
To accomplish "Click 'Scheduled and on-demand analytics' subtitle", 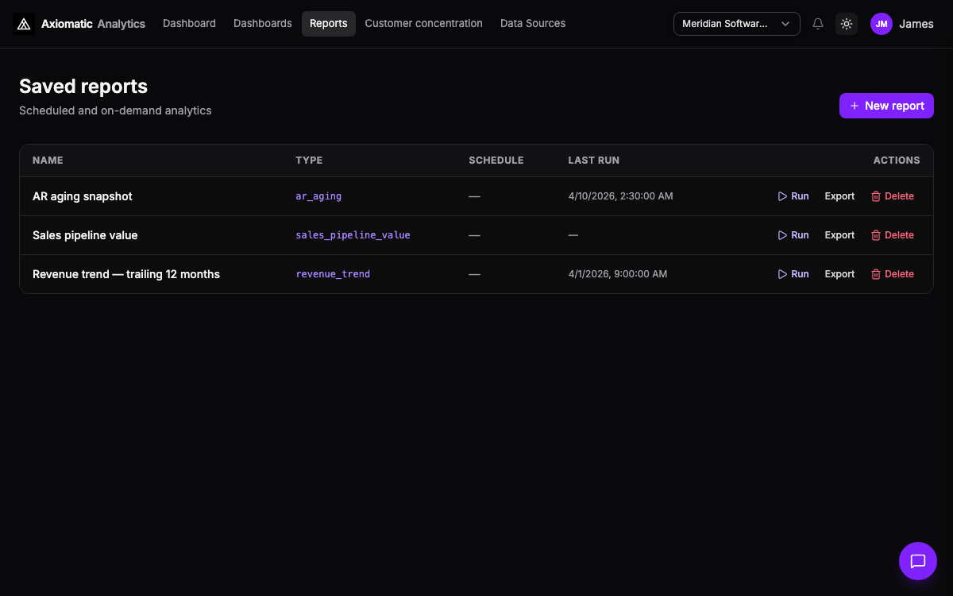I will tap(115, 110).
